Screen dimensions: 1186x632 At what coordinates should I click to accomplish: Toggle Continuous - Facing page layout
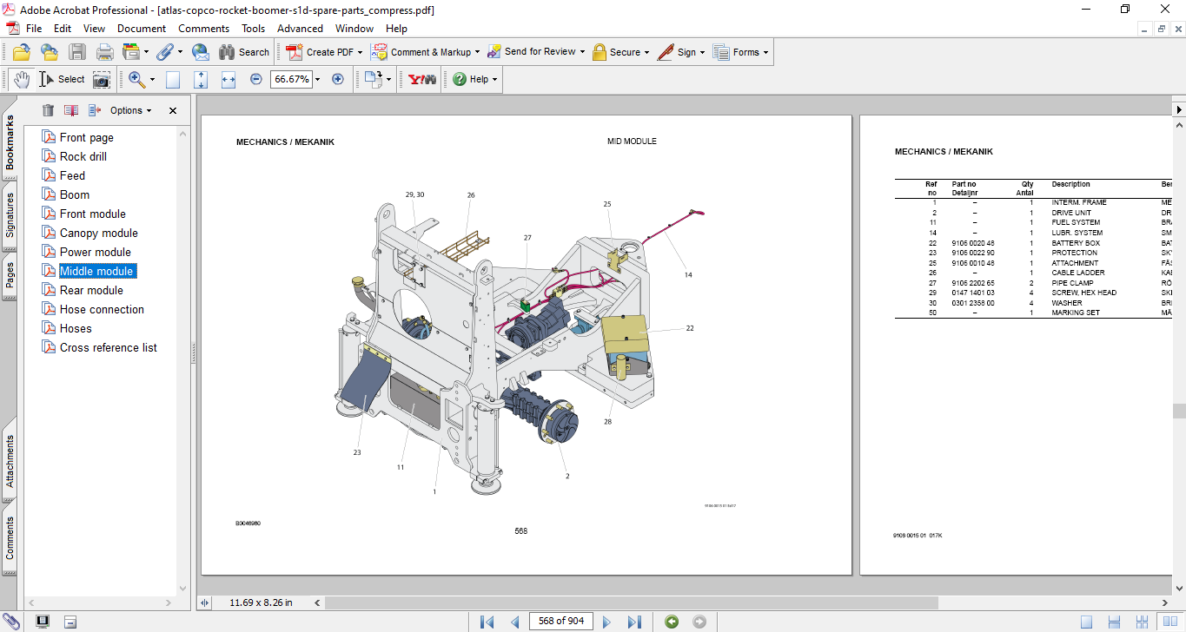[1142, 622]
